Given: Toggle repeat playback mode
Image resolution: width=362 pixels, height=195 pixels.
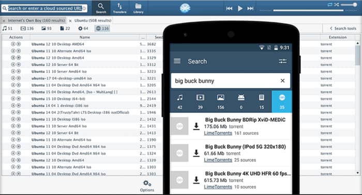Looking at the screenshot, I should (x=330, y=4).
